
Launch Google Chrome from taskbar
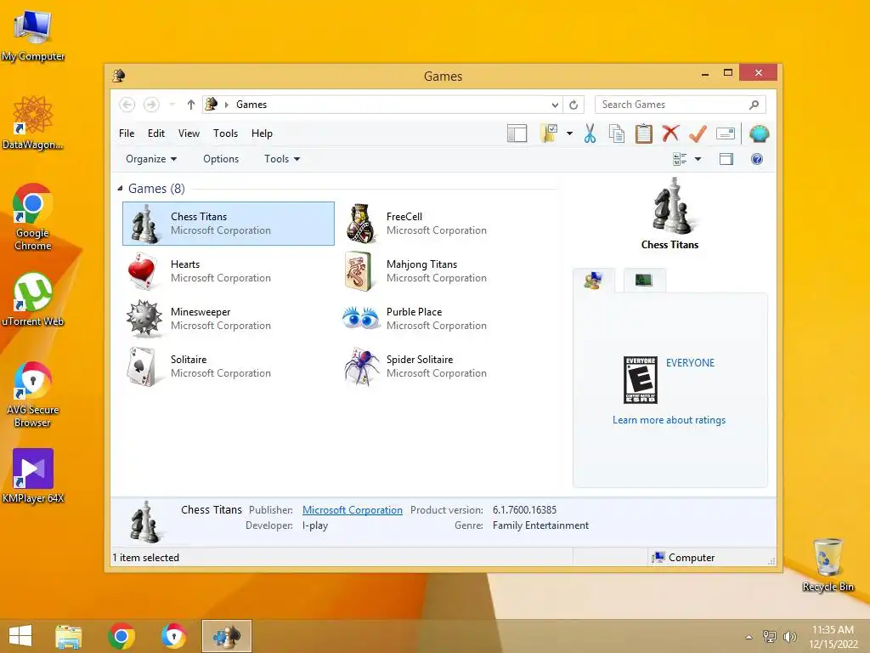[x=121, y=636]
